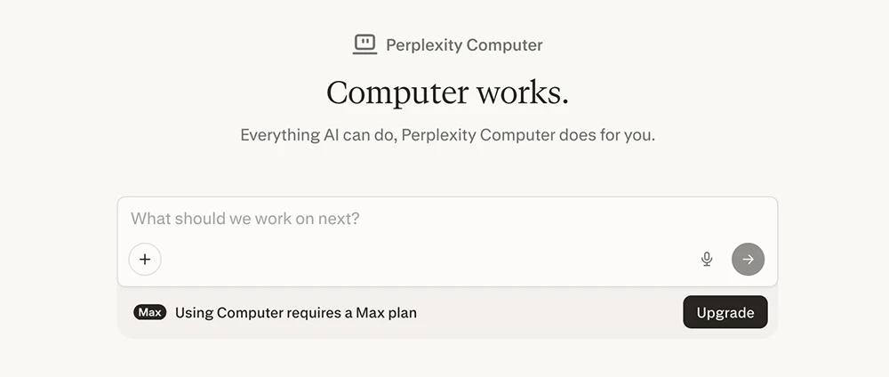
Task: Click the word "Computer" in the header label
Action: point(502,44)
